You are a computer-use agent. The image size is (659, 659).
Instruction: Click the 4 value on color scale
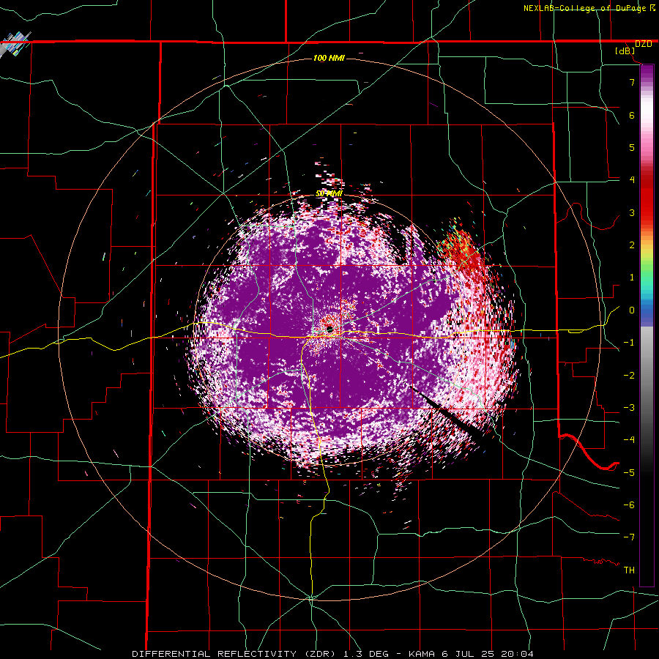click(632, 180)
